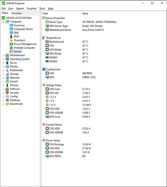Click the Software camera-like icon
The width and height of the screenshot is (167, 187).
click(x=7, y=89)
